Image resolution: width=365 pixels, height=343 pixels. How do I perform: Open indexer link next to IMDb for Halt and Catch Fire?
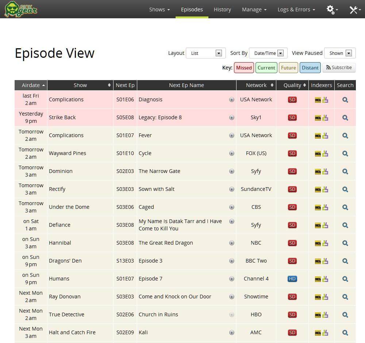pyautogui.click(x=325, y=333)
